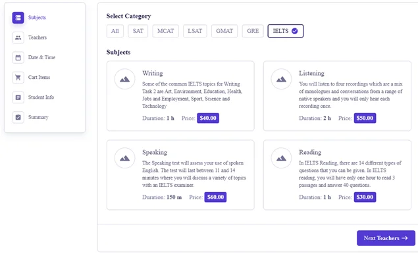
Task: Click the $40.00 price badge
Action: click(208, 118)
